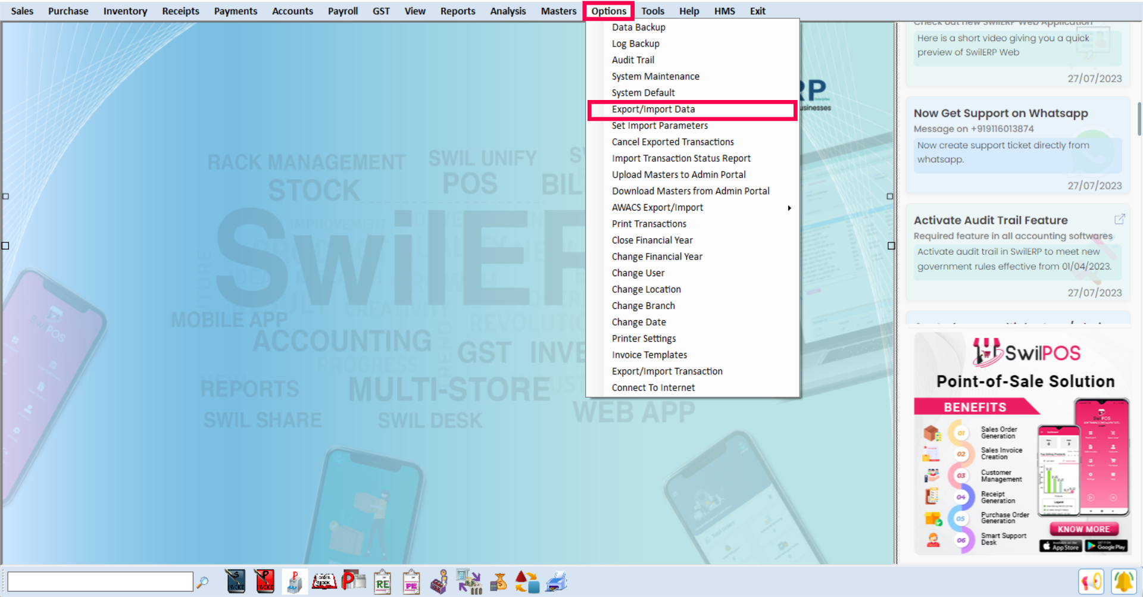Image resolution: width=1143 pixels, height=597 pixels.
Task: Click the Google Play badge
Action: 1106,546
